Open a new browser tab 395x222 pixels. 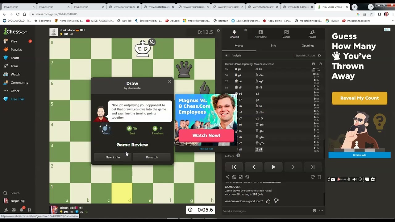point(355,7)
